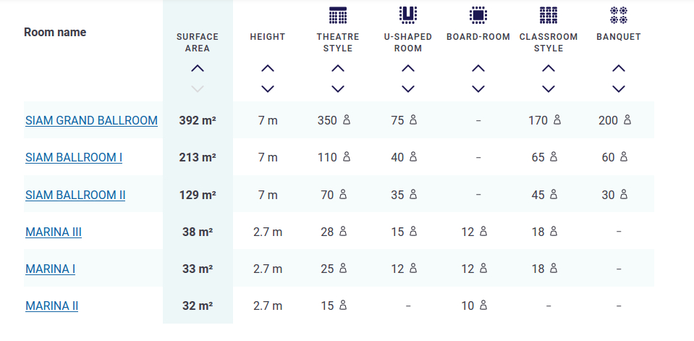Click the Theatre Style layout icon
This screenshot has width=694, height=341.
(x=338, y=14)
